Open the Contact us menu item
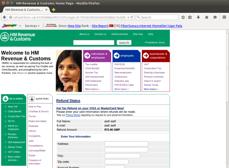 (100, 34)
